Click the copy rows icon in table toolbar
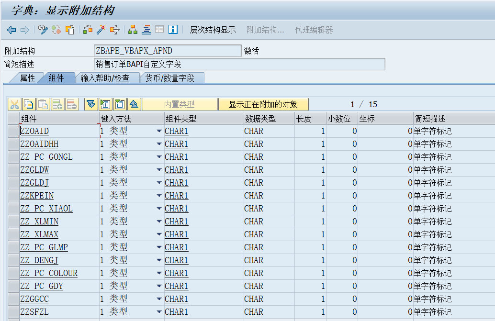Viewport: 495px width, 321px height. pos(29,104)
